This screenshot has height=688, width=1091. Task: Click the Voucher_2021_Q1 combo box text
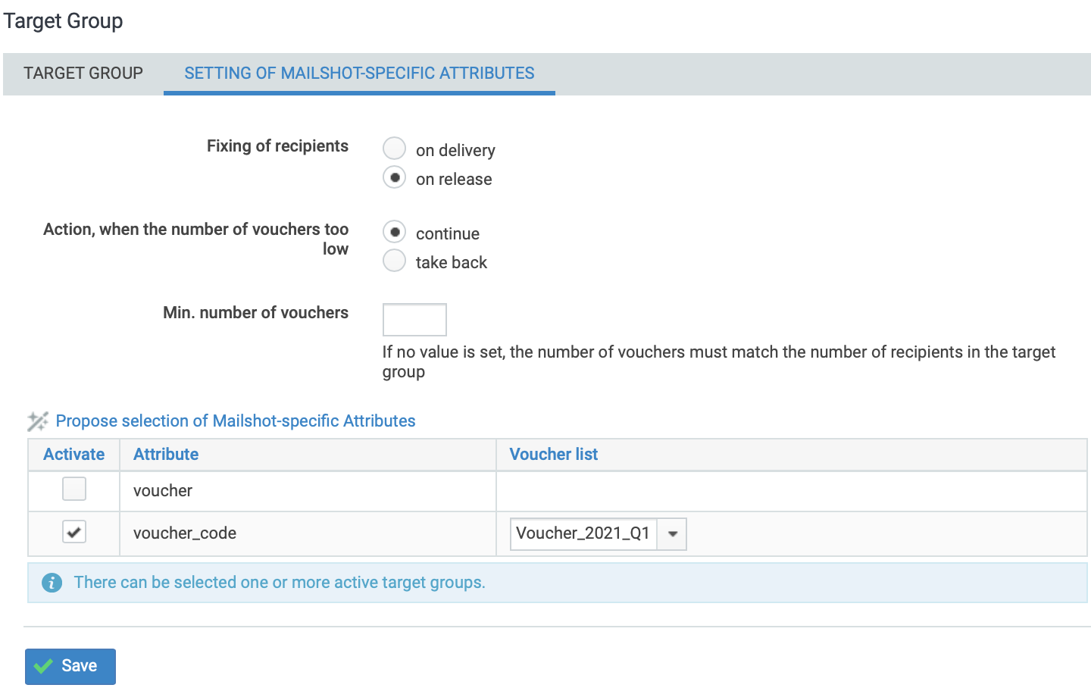click(583, 533)
